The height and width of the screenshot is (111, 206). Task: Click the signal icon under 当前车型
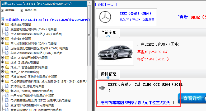click(x=108, y=36)
